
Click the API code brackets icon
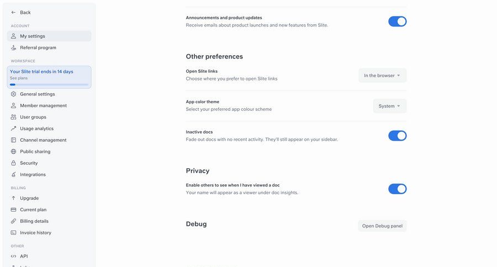pos(14,256)
